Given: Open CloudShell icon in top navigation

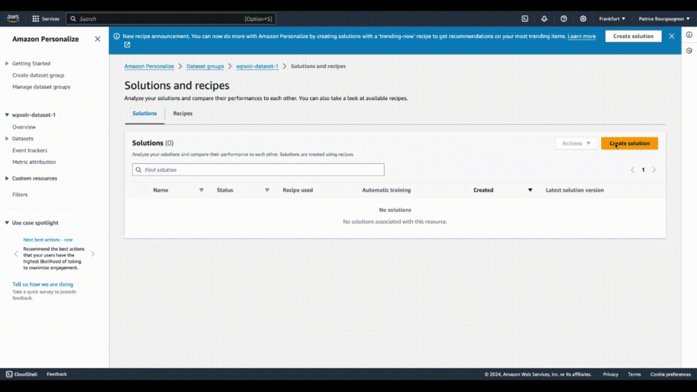Looking at the screenshot, I should click(525, 18).
